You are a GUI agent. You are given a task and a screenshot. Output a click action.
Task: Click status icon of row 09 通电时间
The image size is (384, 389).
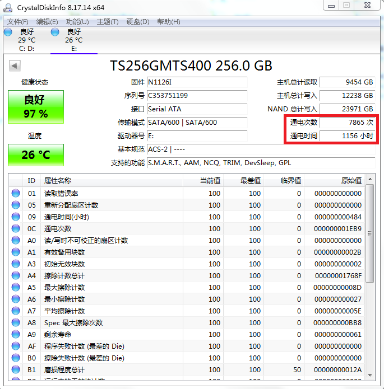point(16,217)
